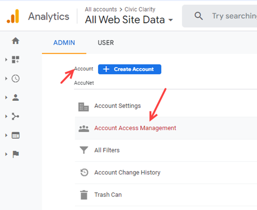Open Acquisition branching-arrows icon in sidebar

pyautogui.click(x=16, y=116)
